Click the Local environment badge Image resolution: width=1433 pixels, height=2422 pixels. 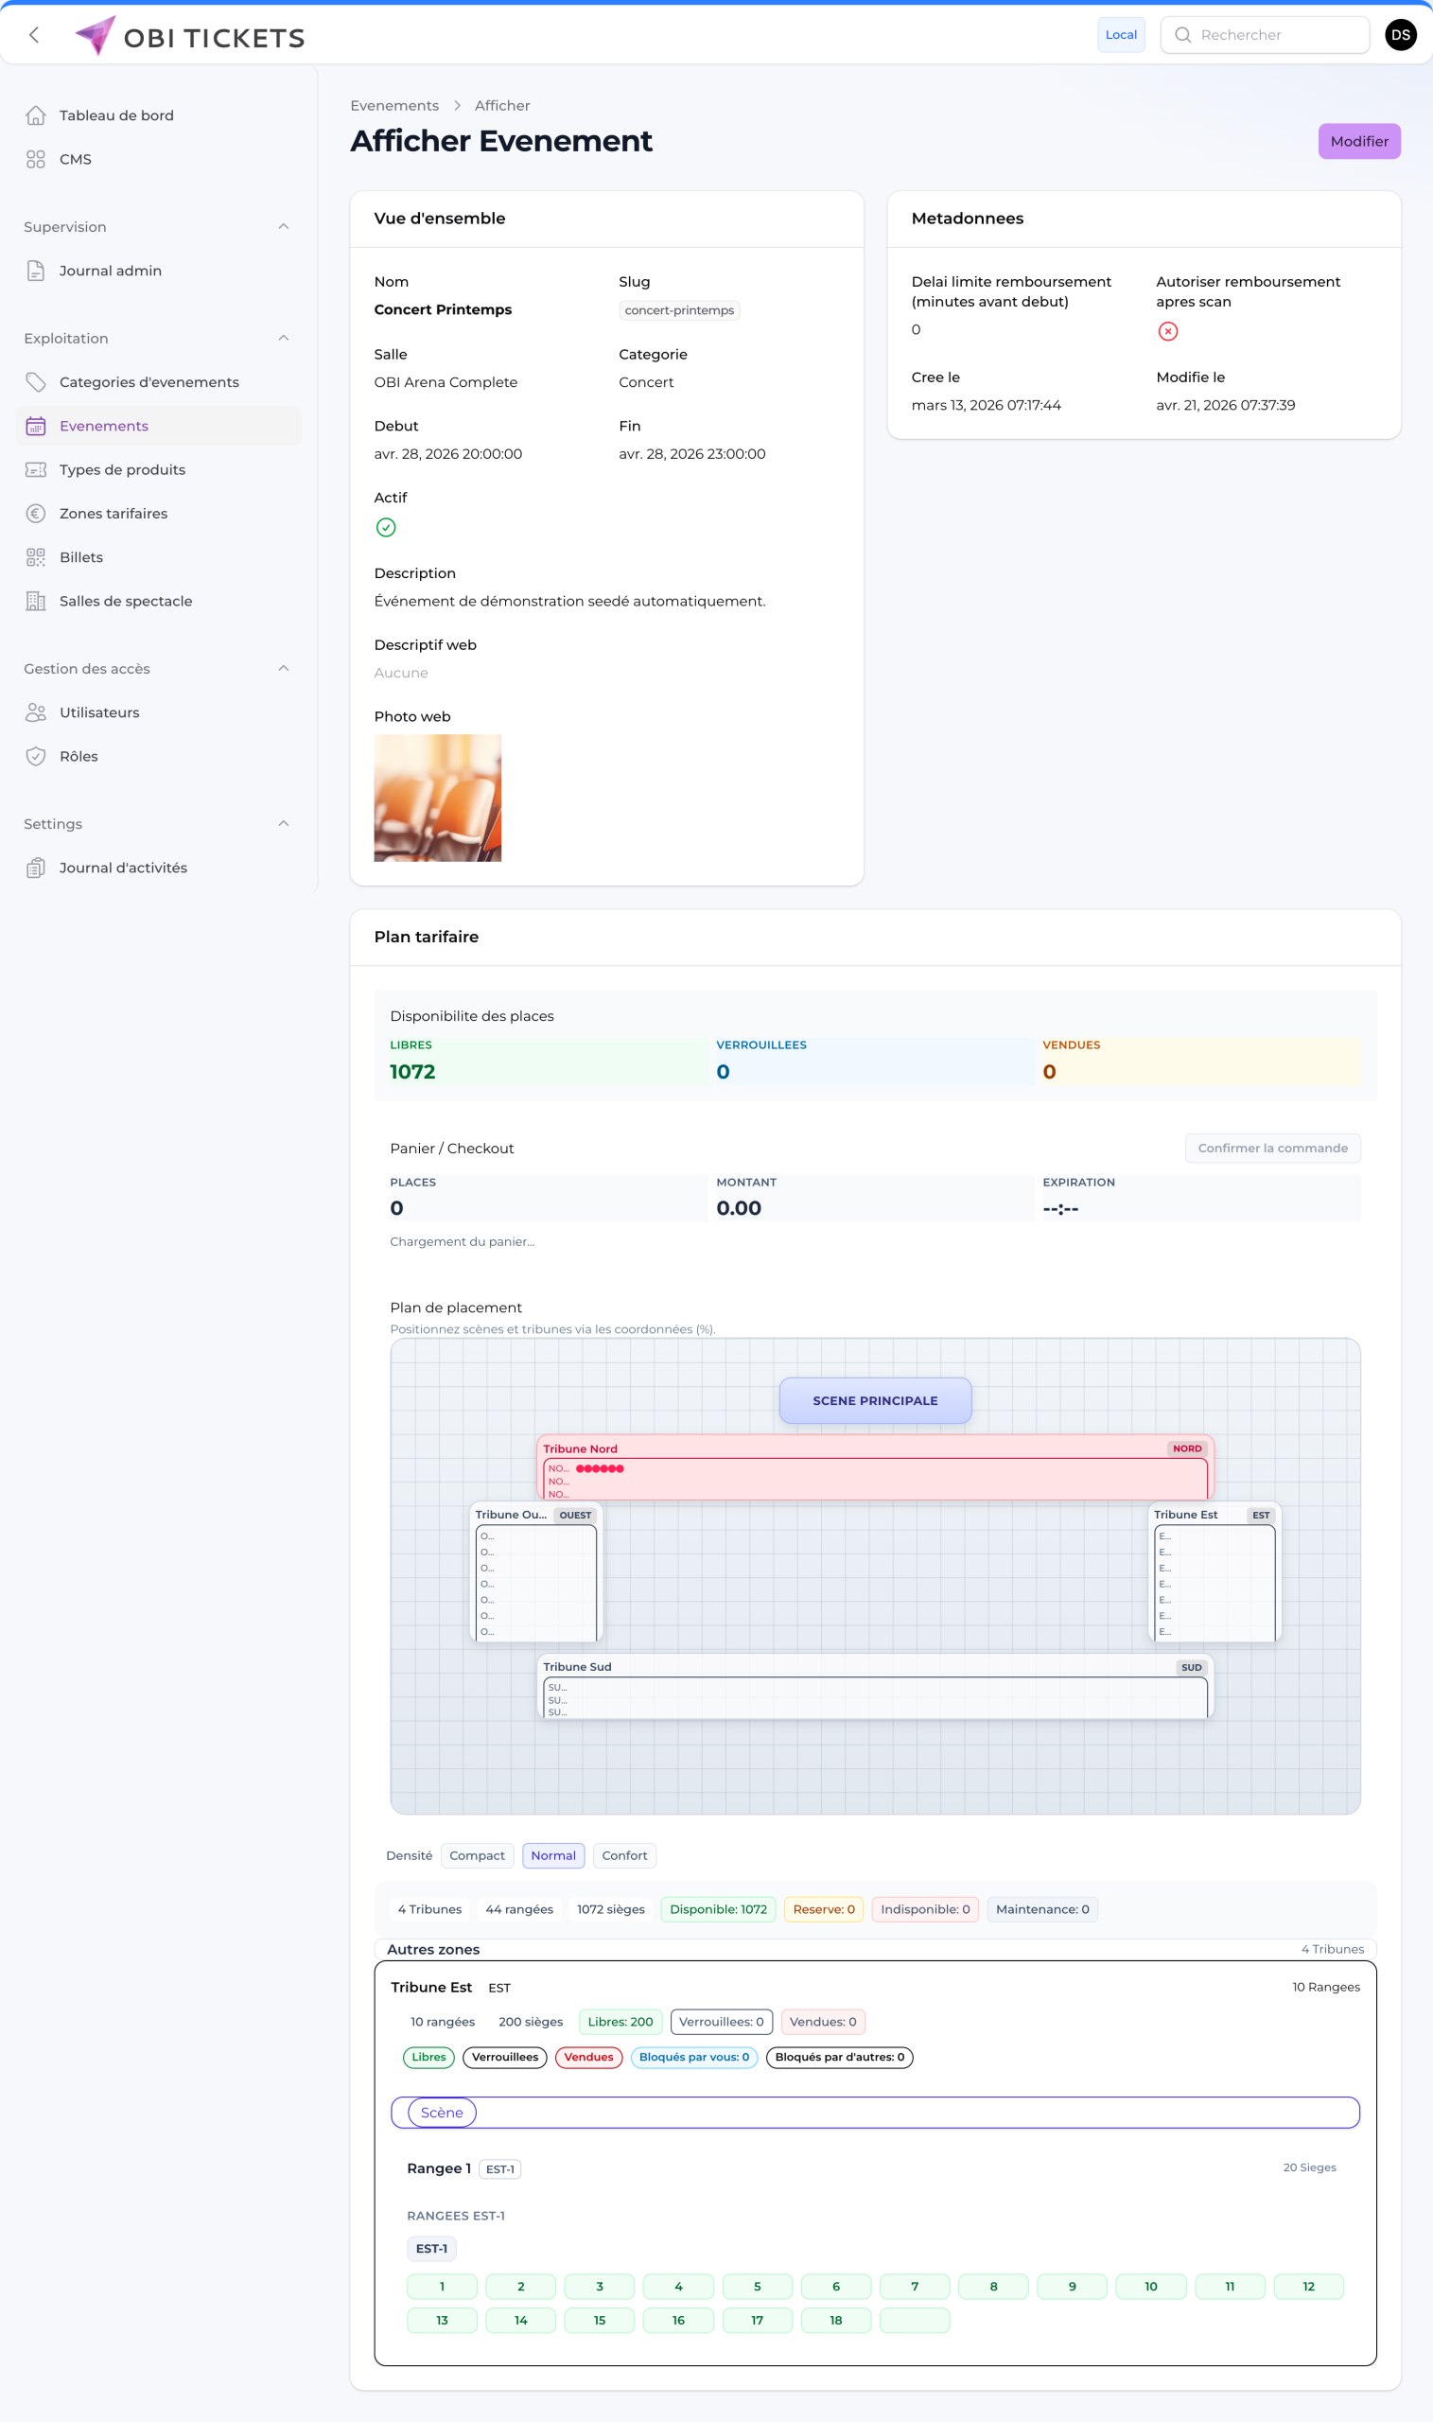point(1120,35)
